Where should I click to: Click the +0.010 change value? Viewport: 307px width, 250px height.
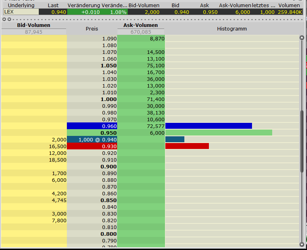(91, 12)
